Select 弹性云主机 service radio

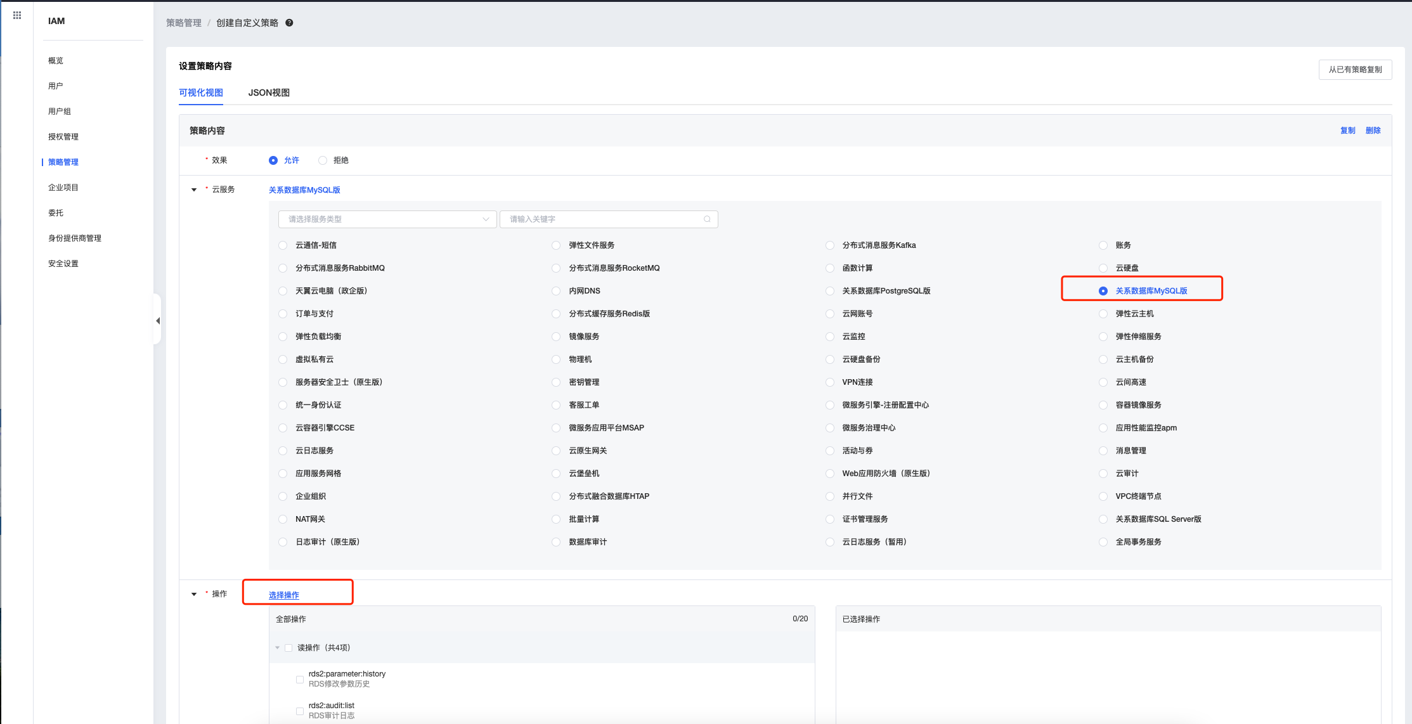[x=1103, y=314]
